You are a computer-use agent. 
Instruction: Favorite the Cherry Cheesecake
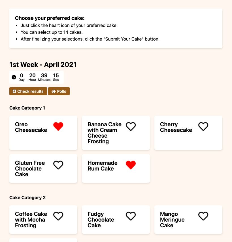click(203, 126)
